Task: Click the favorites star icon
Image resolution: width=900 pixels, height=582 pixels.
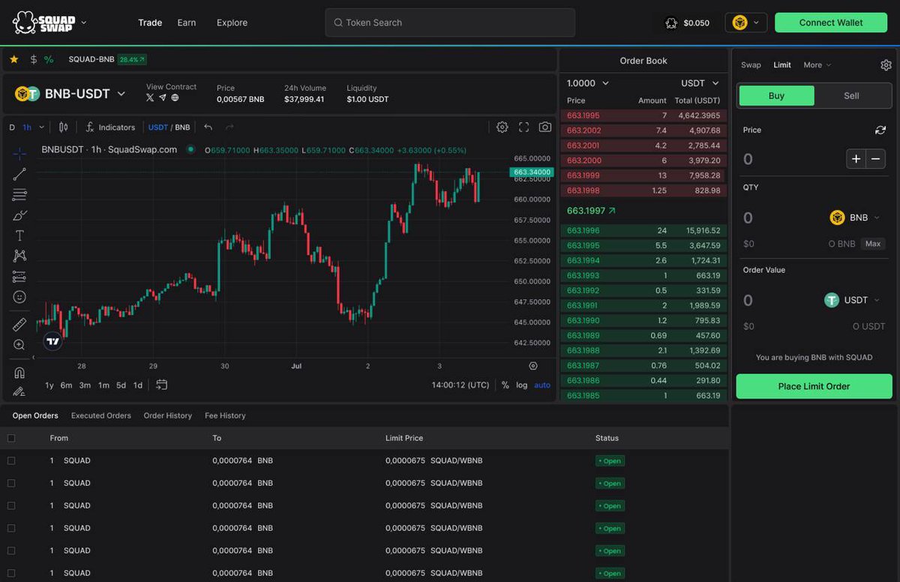Action: tap(14, 59)
